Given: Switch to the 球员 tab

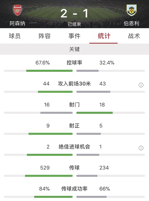Looking at the screenshot, I should click(x=15, y=36).
